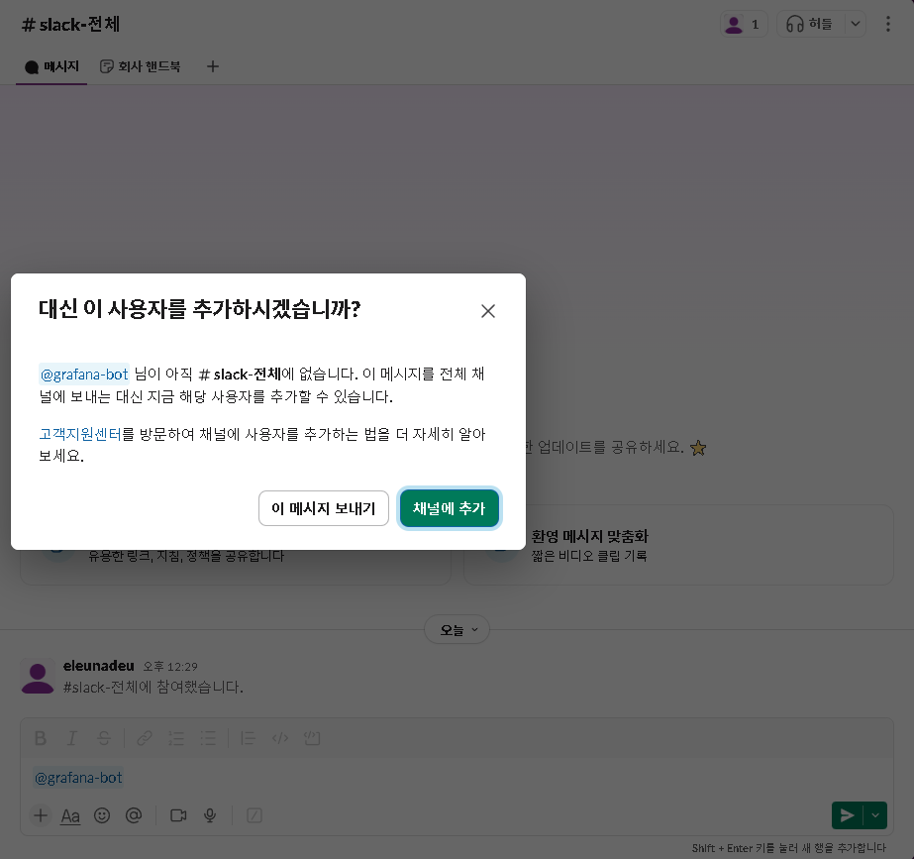Insert a blockquote
The image size is (914, 859).
click(x=249, y=738)
